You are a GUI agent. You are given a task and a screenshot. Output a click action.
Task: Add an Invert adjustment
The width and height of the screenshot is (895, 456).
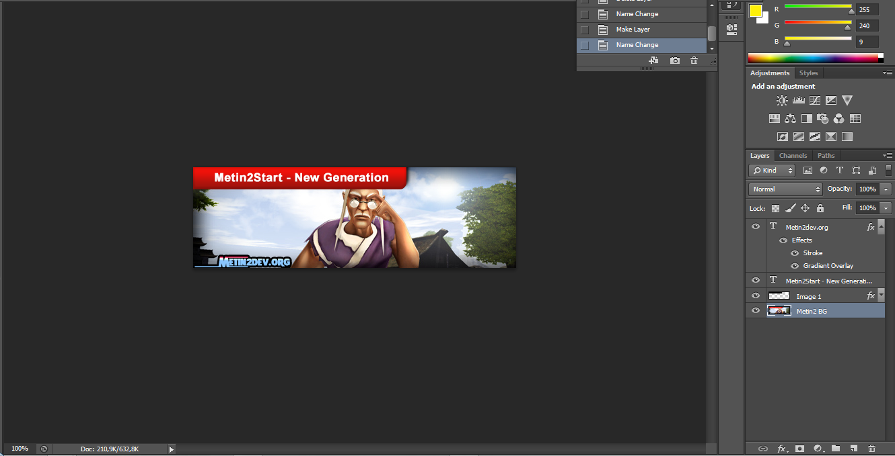tap(783, 136)
